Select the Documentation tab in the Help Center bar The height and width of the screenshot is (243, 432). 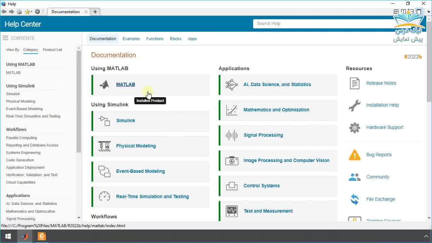click(x=103, y=39)
